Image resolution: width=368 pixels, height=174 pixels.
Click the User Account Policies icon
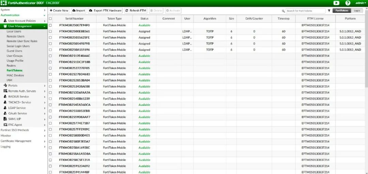(x=5, y=21)
